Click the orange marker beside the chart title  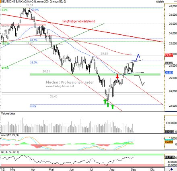pos(0,2)
